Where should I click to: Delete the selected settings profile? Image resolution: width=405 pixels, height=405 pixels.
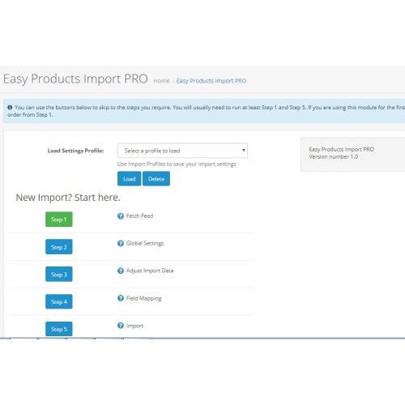pyautogui.click(x=156, y=179)
